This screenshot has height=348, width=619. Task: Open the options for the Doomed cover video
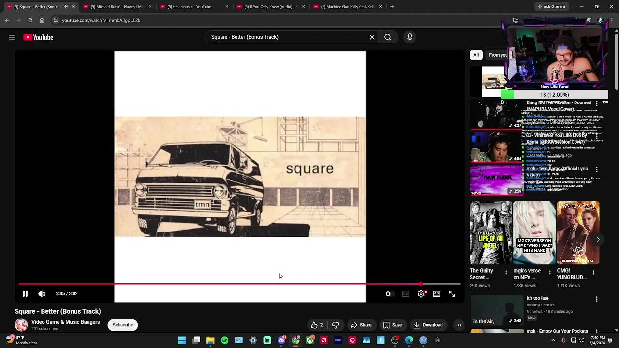596,103
